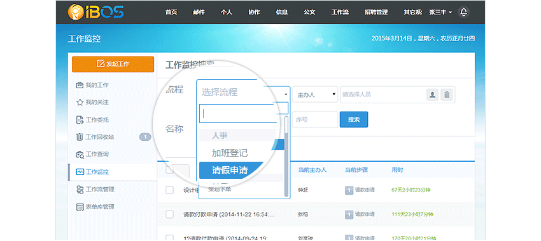Click duration 67天2小时23分钟
Image resolution: width=541 pixels, height=241 pixels.
(x=411, y=190)
